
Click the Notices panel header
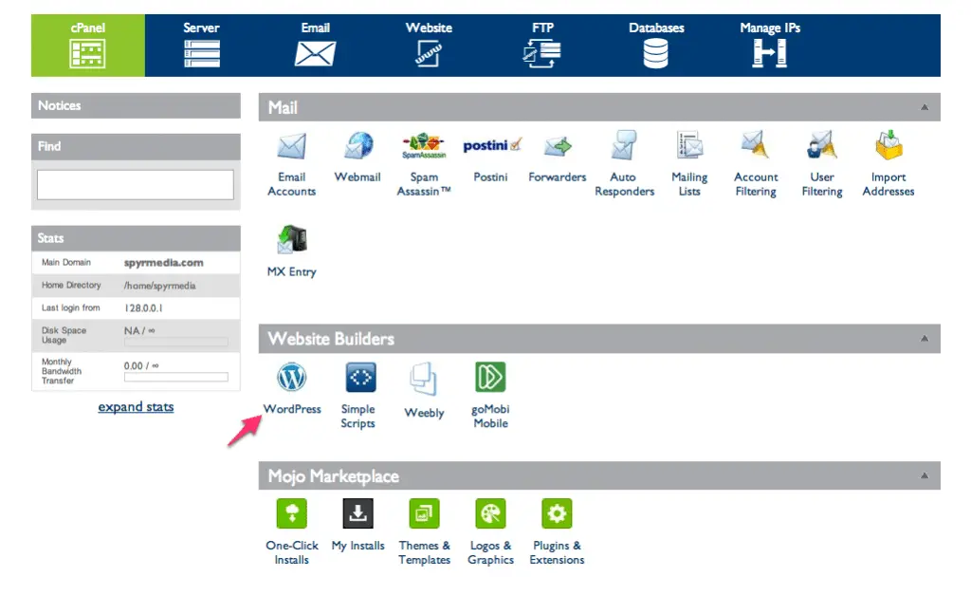[136, 105]
